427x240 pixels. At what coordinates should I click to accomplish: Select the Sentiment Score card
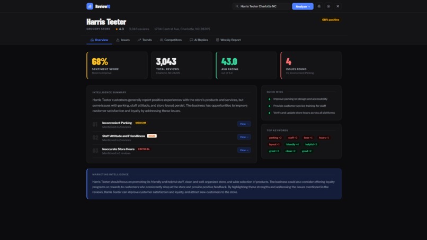click(117, 66)
